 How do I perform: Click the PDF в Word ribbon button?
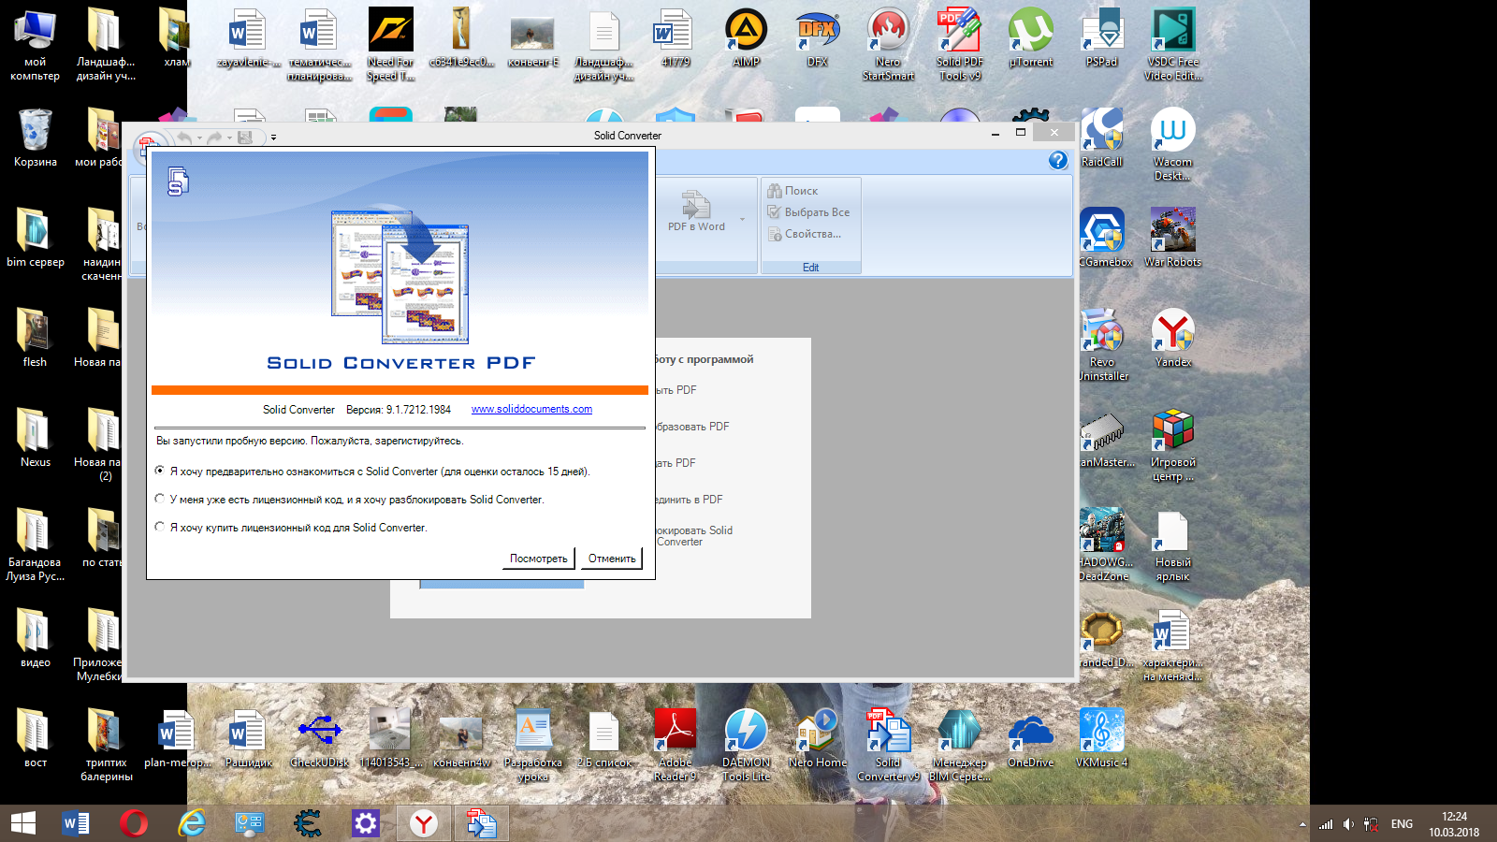[x=696, y=211]
